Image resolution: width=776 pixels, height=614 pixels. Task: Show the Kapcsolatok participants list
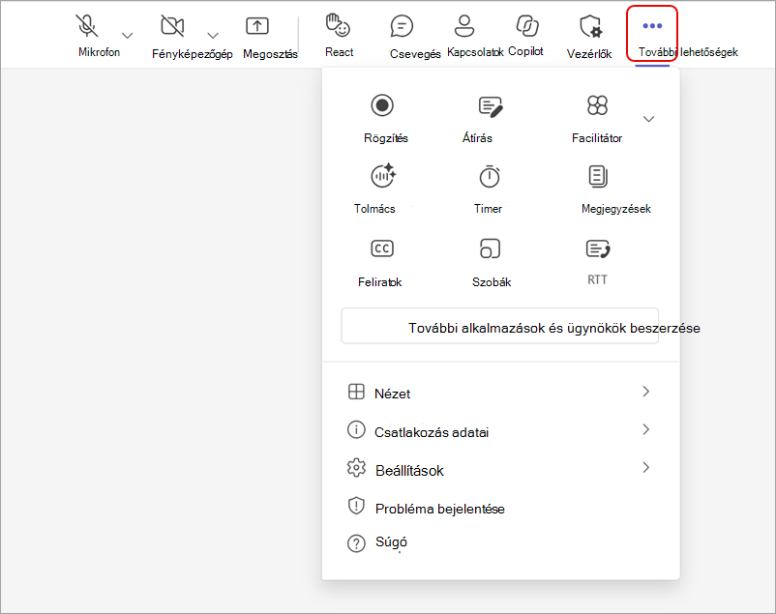point(464,26)
